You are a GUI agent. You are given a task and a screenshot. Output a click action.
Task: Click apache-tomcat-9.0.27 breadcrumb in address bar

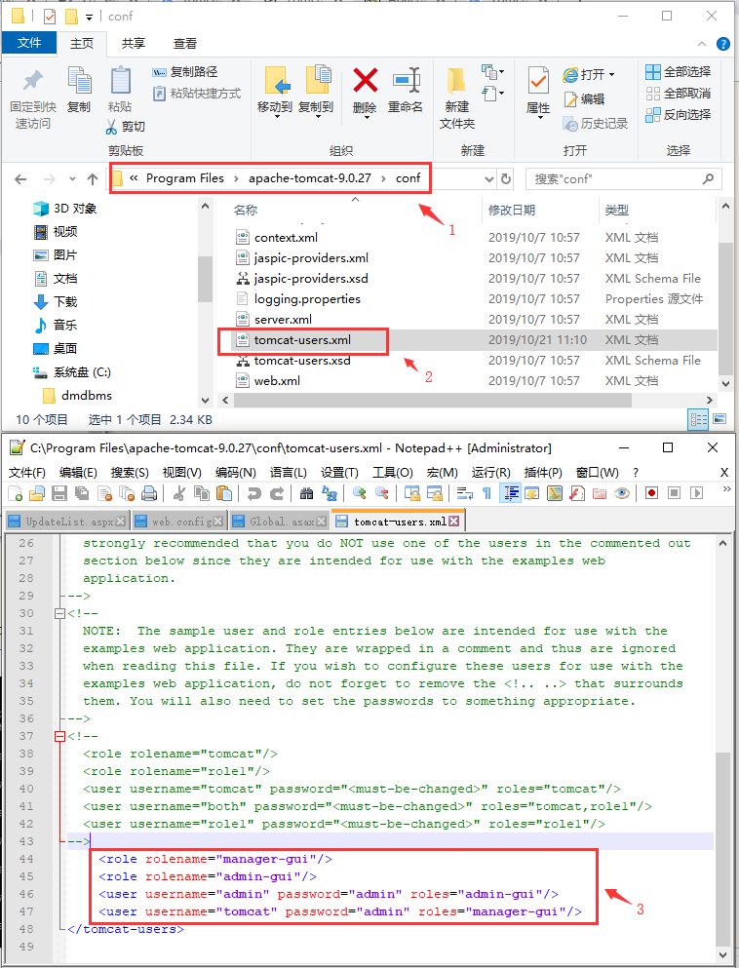point(309,178)
